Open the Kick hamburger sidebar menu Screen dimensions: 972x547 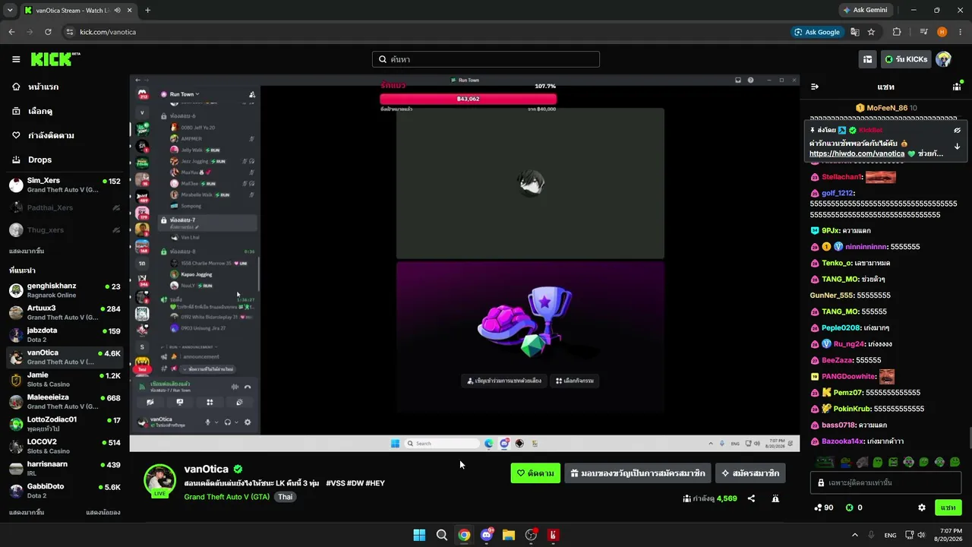click(16, 59)
